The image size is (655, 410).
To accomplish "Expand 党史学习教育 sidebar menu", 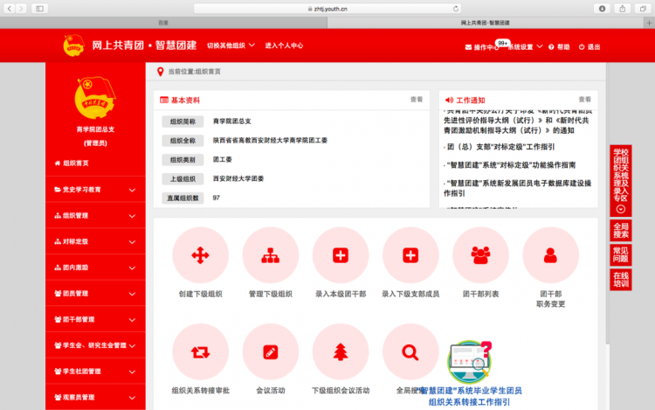I will pos(95,190).
